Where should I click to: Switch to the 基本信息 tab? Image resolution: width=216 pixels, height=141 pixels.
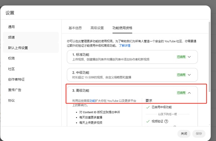75,28
